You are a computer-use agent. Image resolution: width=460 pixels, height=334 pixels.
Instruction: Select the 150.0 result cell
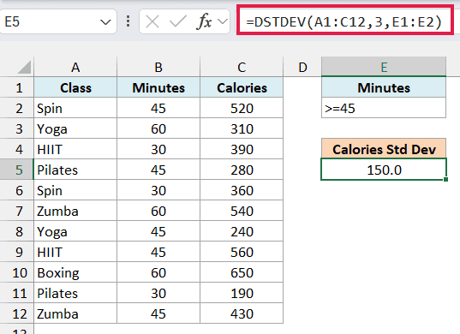pyautogui.click(x=384, y=170)
